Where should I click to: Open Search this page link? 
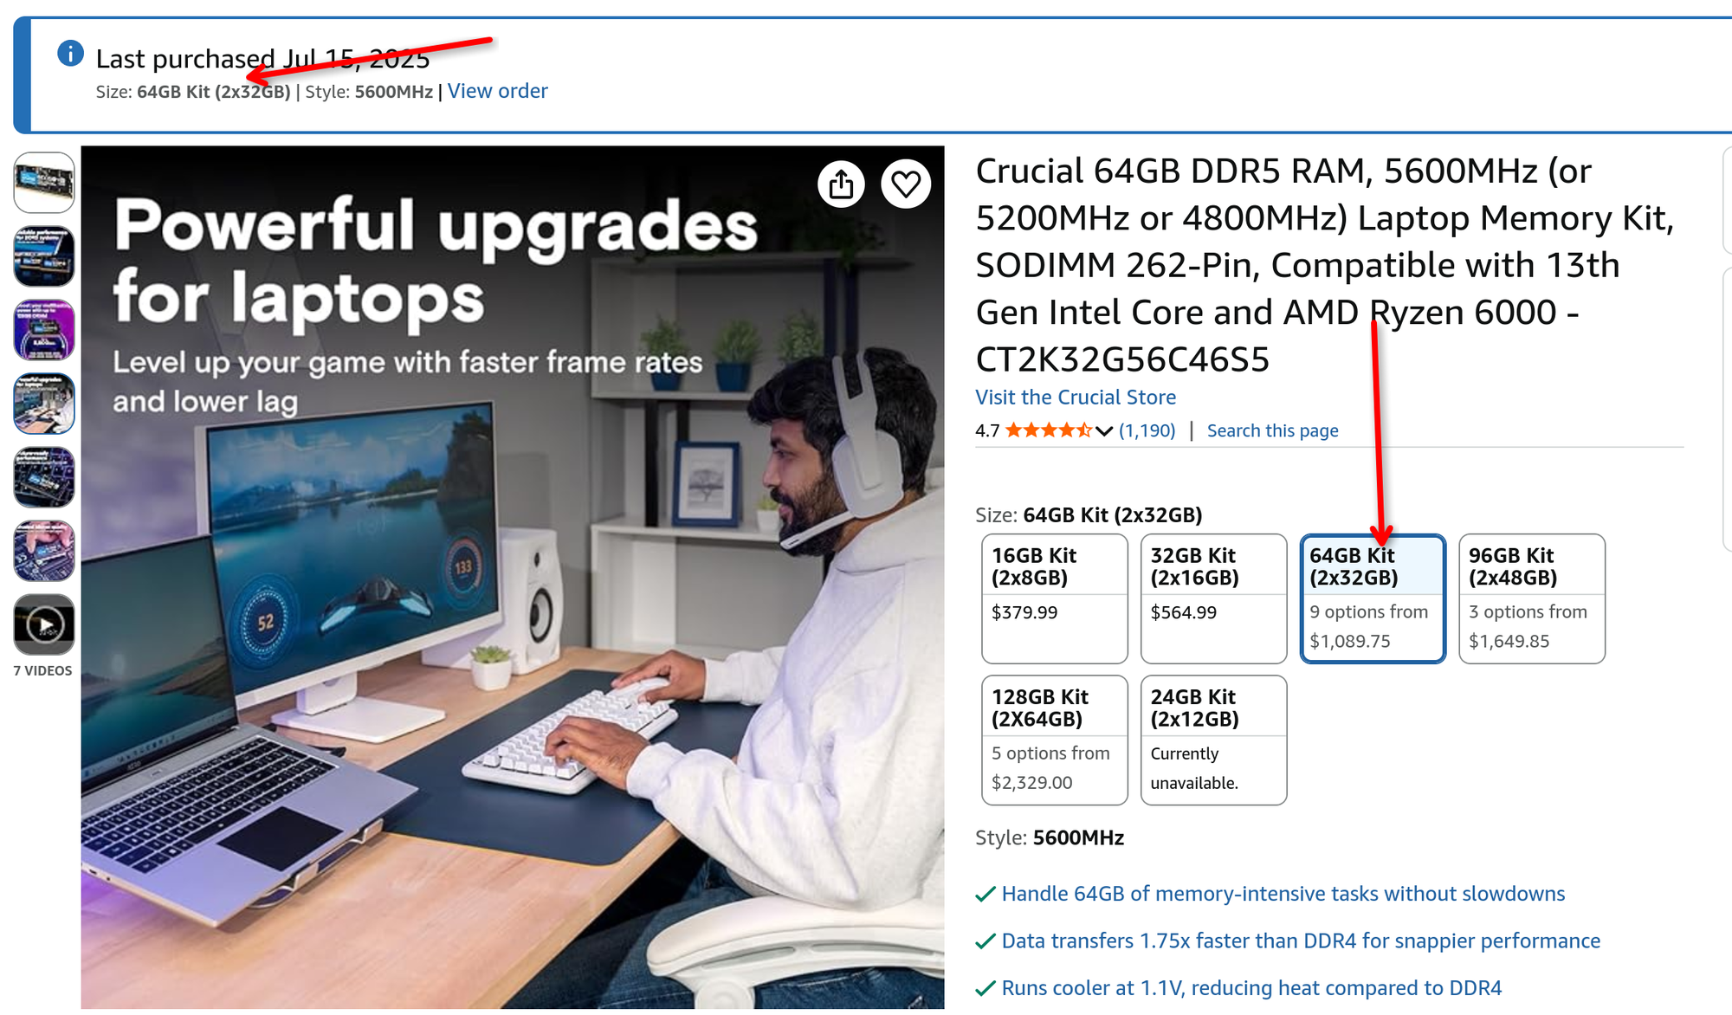coord(1272,430)
